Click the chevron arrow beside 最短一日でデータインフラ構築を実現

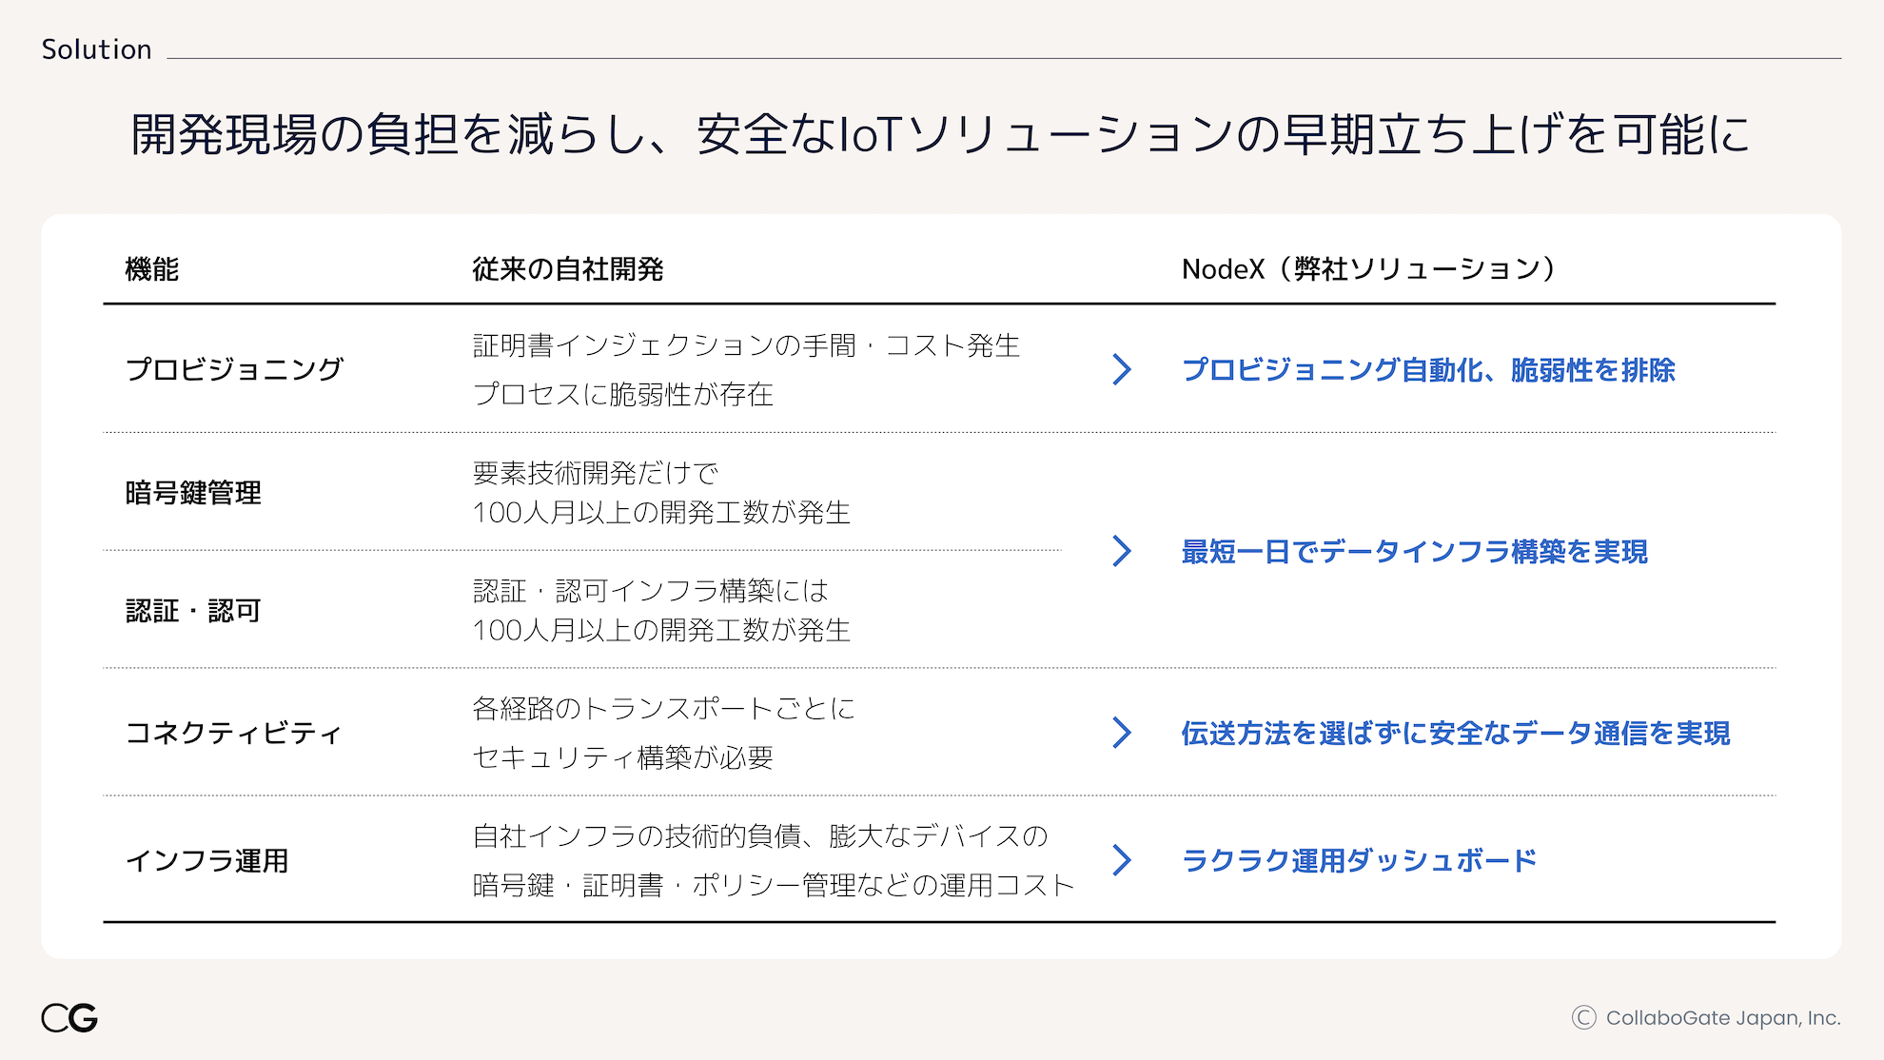(1122, 550)
